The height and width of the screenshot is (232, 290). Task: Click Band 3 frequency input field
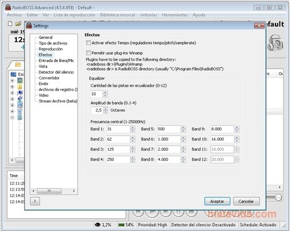(118, 149)
